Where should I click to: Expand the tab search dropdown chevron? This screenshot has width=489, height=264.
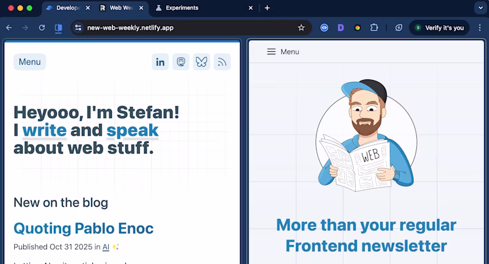pos(480,8)
